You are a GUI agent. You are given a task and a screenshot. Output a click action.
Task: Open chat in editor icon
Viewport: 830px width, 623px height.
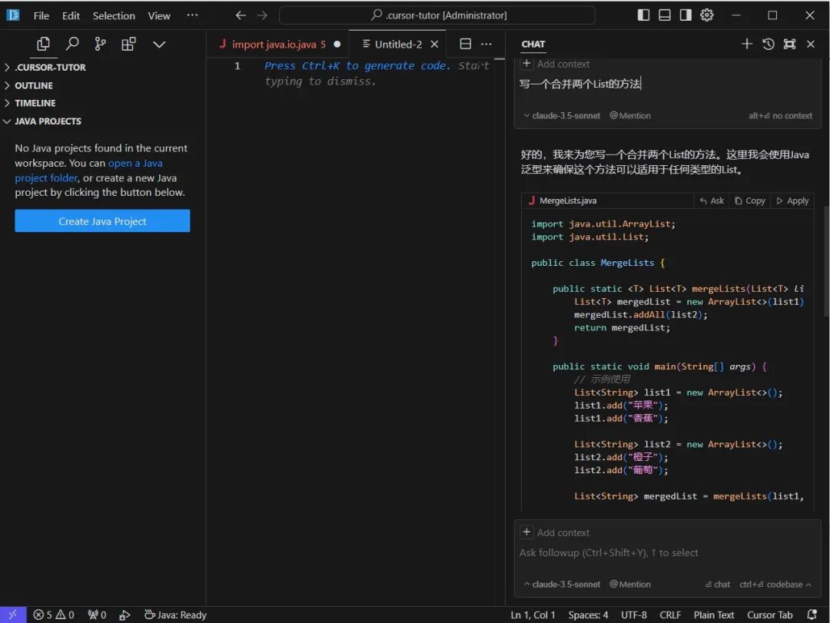coord(789,44)
